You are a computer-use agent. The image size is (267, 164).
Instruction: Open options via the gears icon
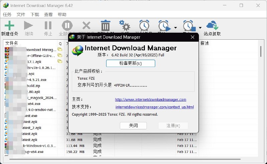pyautogui.click(x=124, y=26)
